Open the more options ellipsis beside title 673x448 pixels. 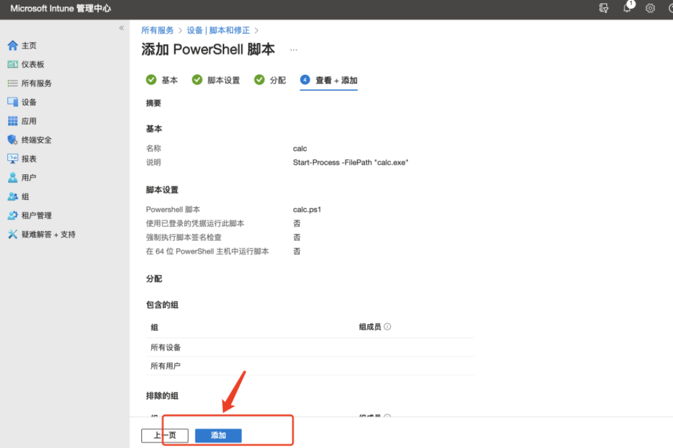pyautogui.click(x=294, y=50)
